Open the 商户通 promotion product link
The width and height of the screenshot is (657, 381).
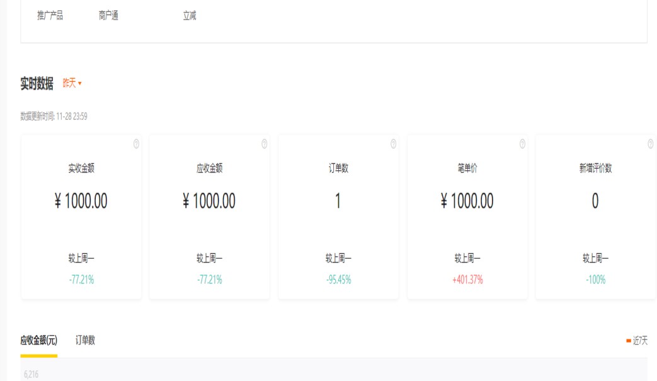pyautogui.click(x=108, y=16)
